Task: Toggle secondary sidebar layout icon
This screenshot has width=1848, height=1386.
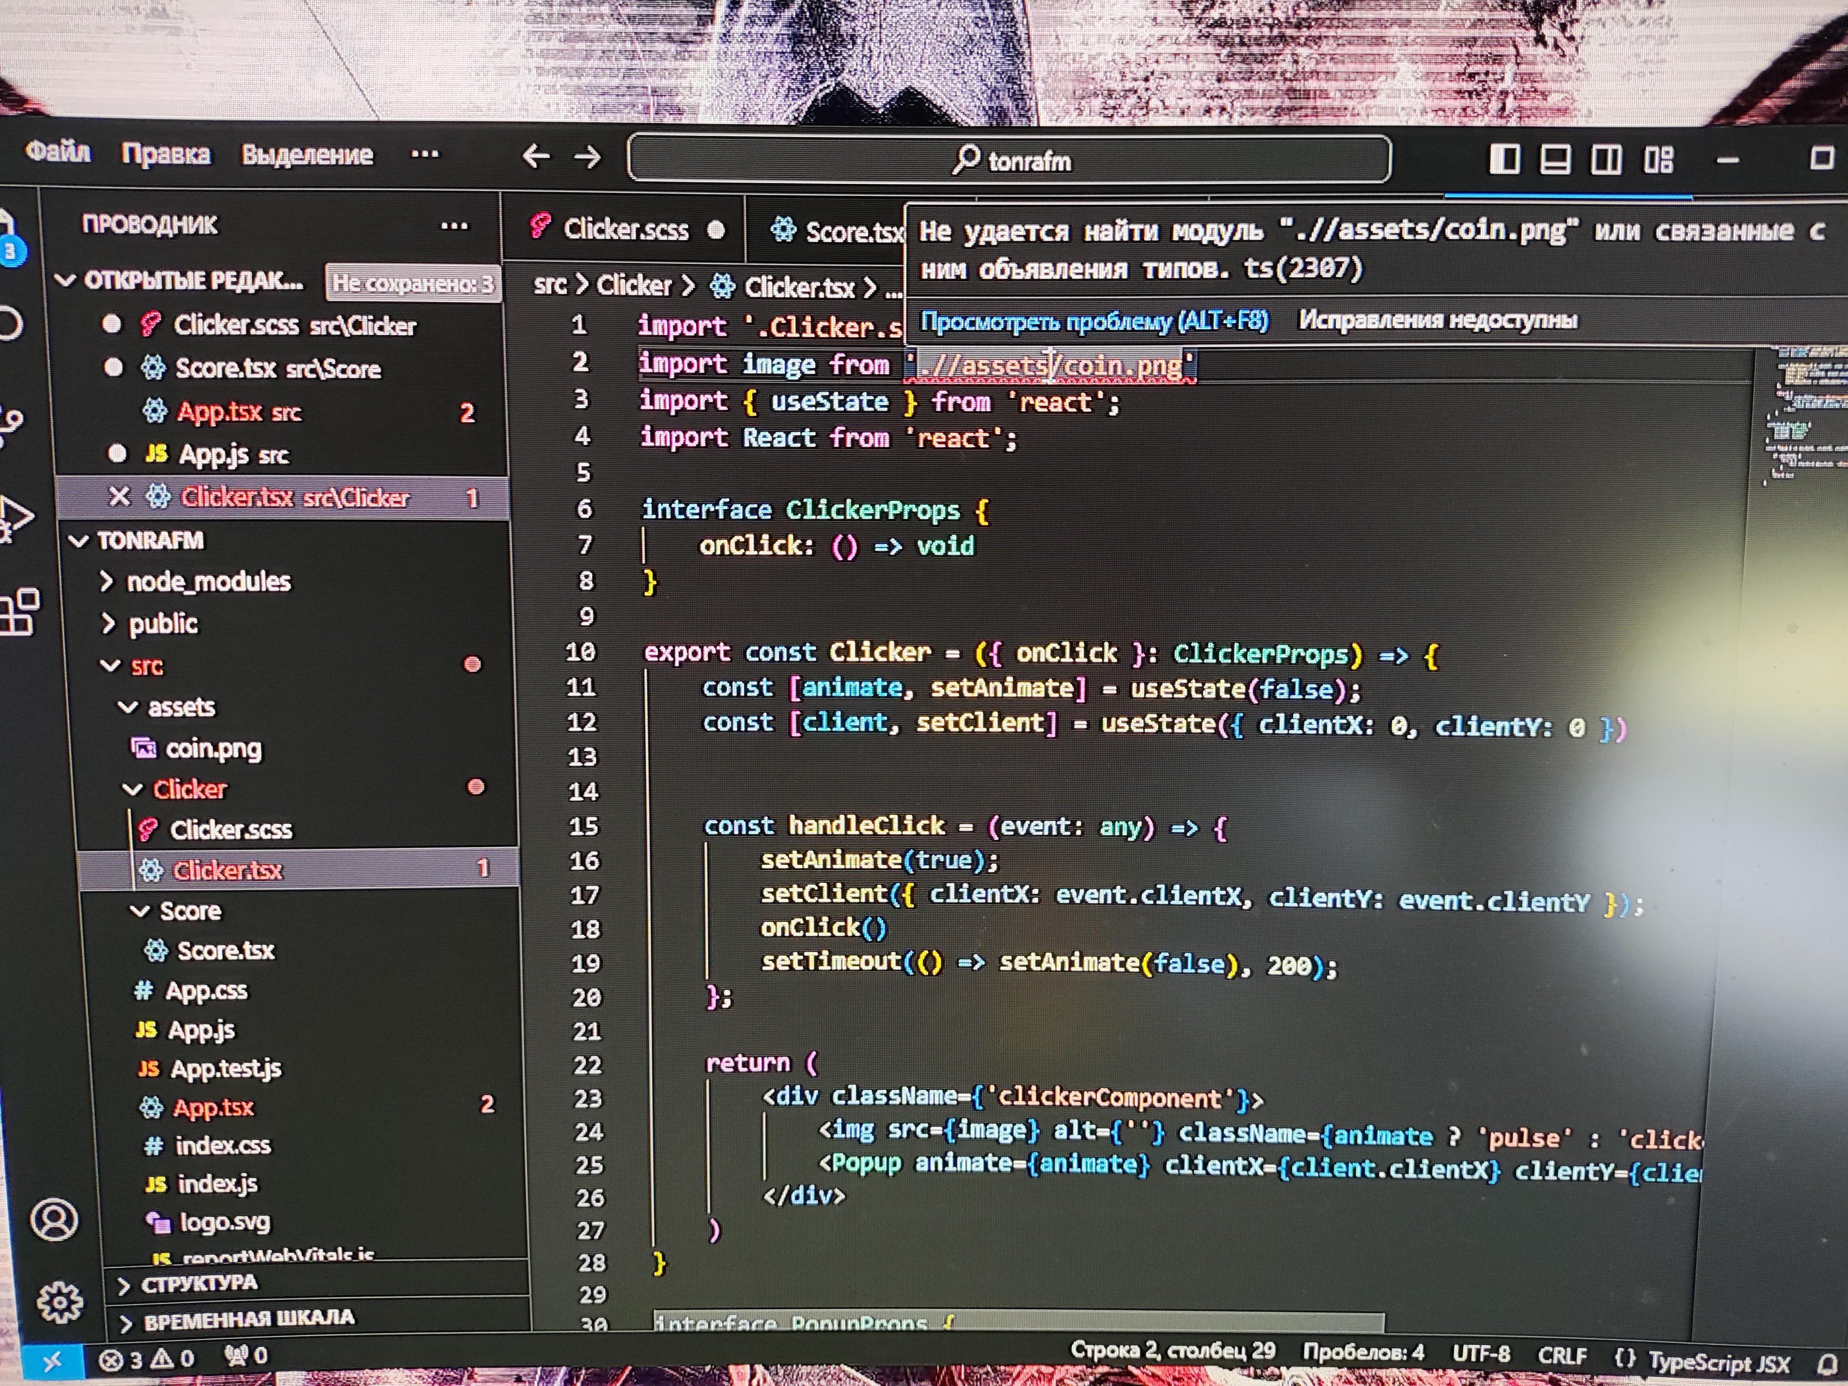Action: click(1606, 159)
